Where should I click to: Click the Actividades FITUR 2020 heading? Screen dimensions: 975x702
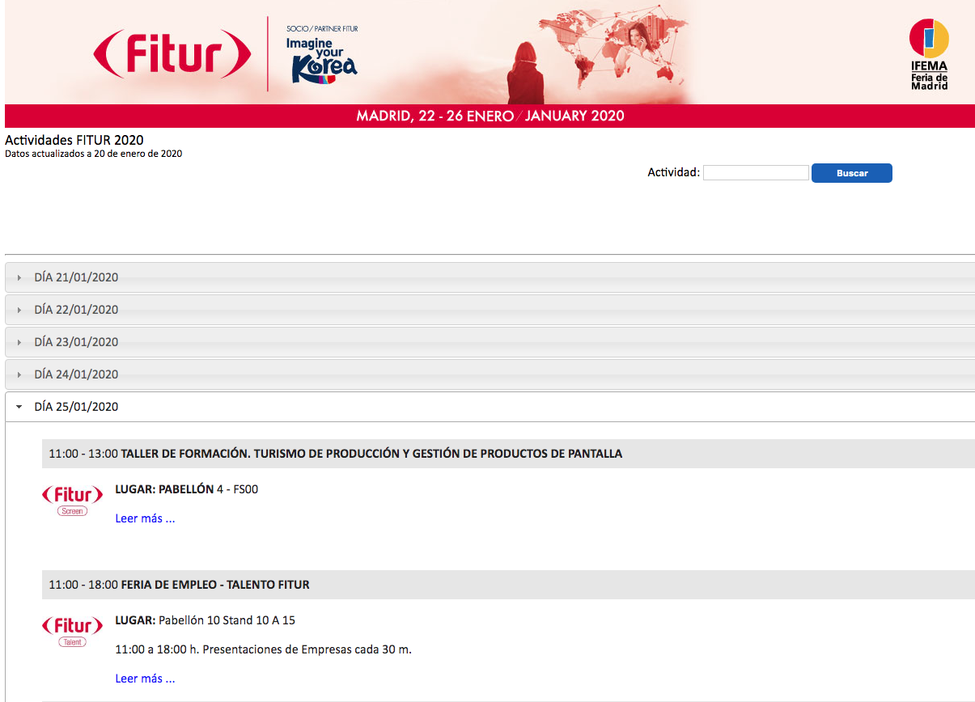pos(74,140)
